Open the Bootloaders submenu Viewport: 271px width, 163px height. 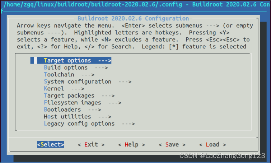coord(73,110)
